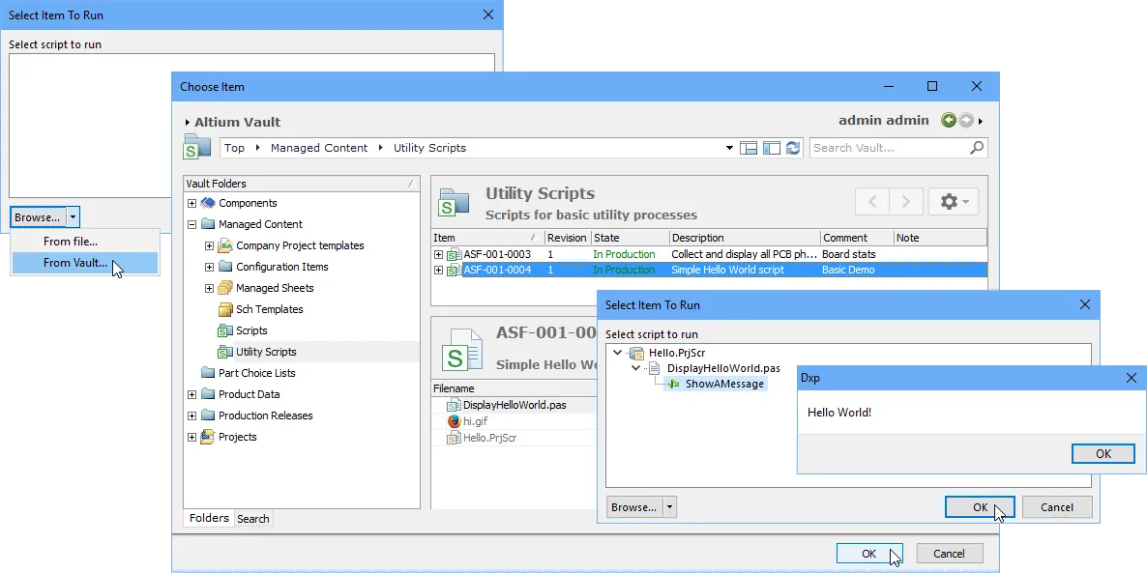Select the Scripts folder

pyautogui.click(x=251, y=330)
